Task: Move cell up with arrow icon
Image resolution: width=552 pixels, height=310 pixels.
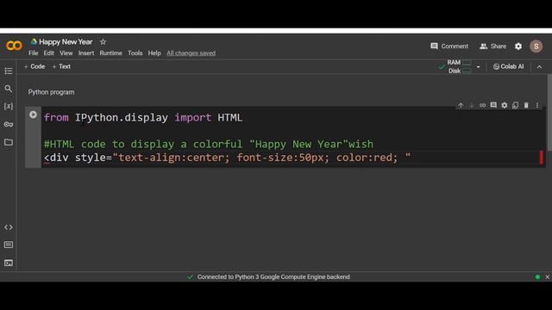Action: pos(461,105)
